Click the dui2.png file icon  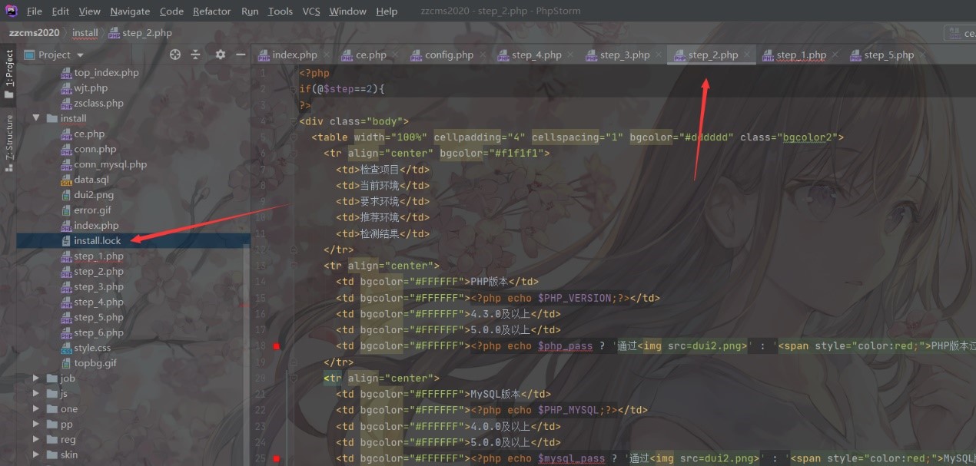pyautogui.click(x=66, y=195)
